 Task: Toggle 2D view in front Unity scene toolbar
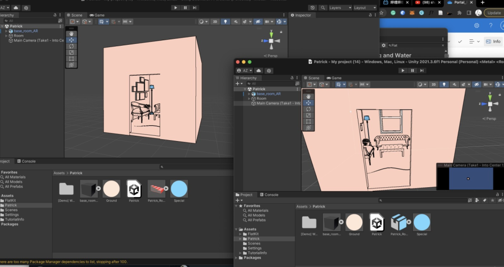(x=434, y=85)
